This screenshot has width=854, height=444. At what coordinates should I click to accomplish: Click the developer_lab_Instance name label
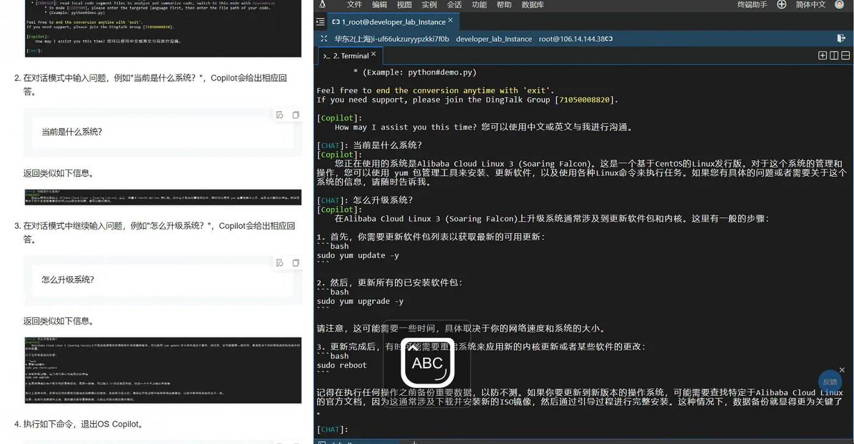coord(494,39)
